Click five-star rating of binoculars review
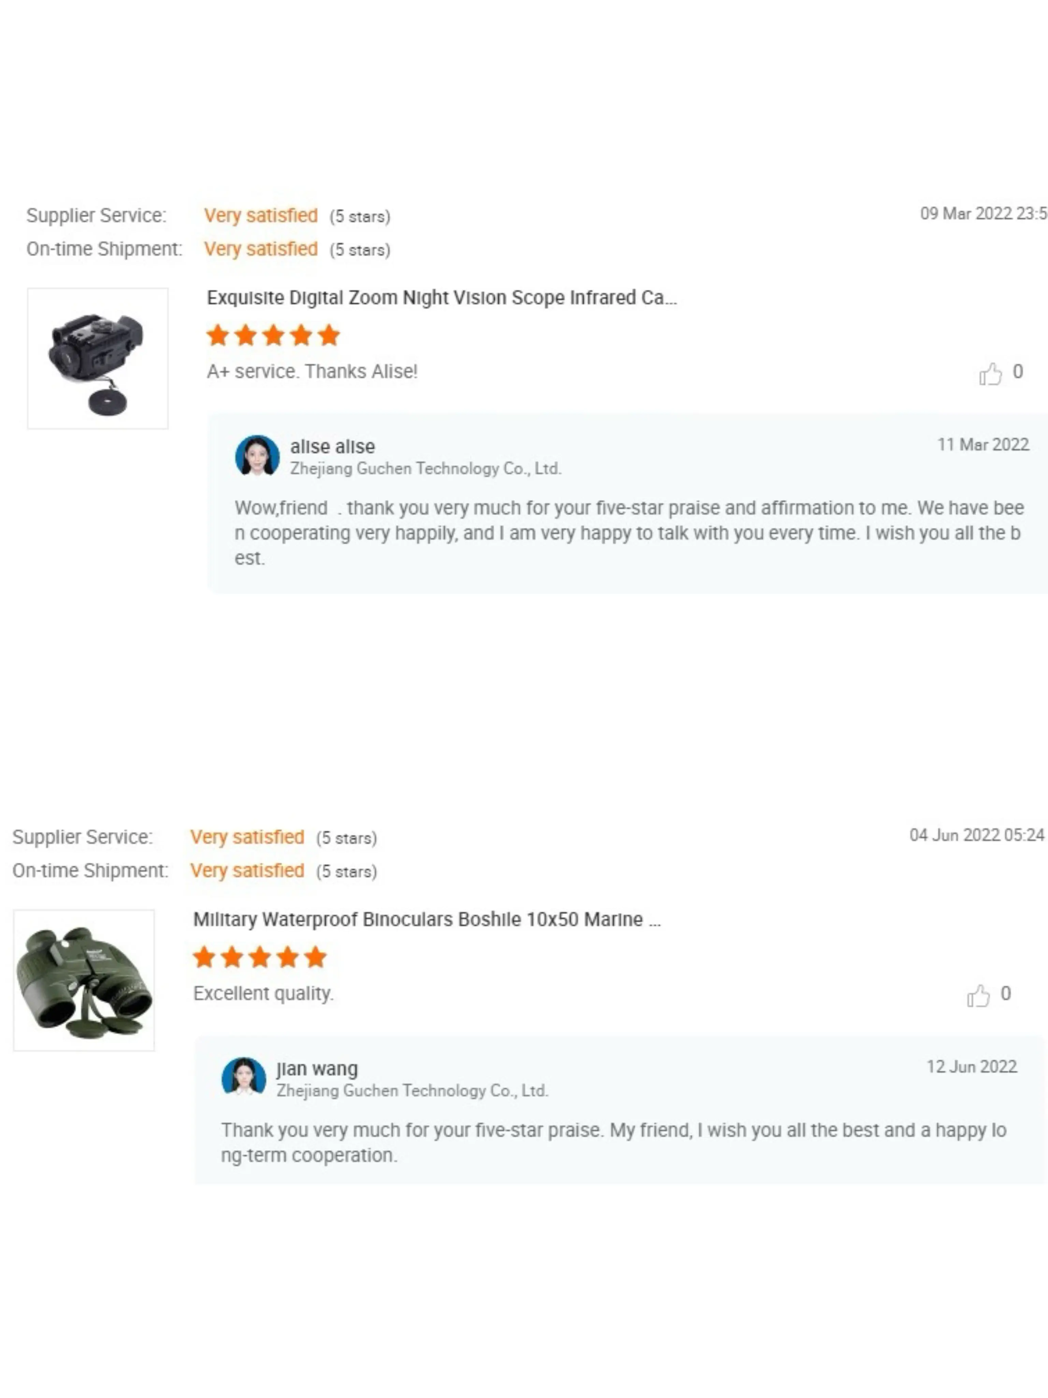1048x1398 pixels. (x=260, y=957)
